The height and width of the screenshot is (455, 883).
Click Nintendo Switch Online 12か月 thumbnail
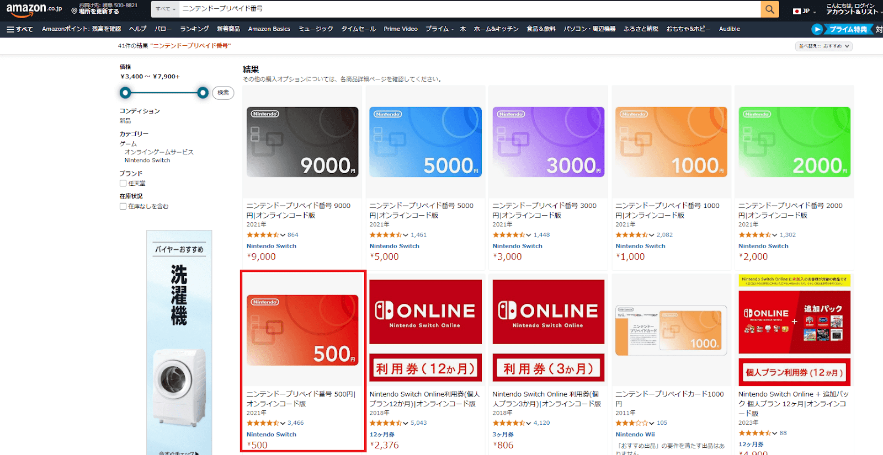[x=425, y=331]
